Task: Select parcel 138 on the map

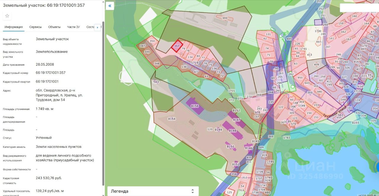Action: 184,67
